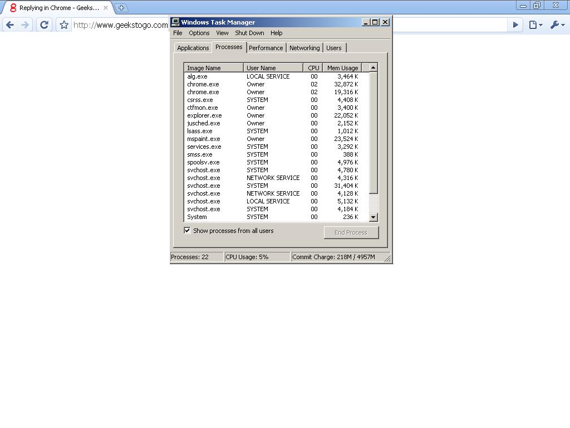This screenshot has height=428, width=570.
Task: Sort processes by CPU column
Action: click(x=313, y=67)
